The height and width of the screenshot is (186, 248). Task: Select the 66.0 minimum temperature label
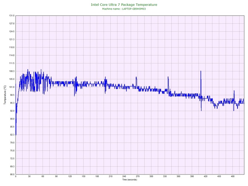point(12,175)
